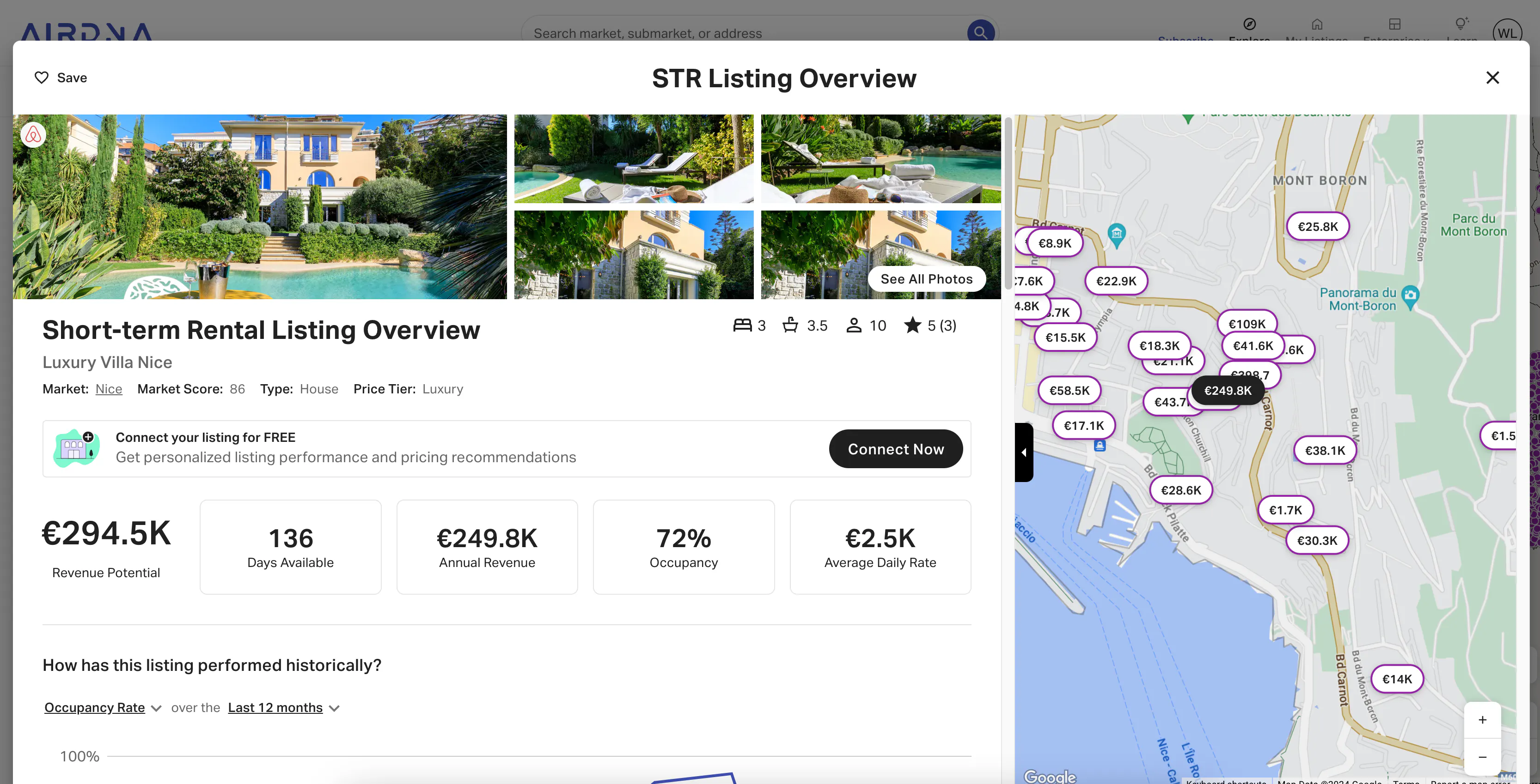Click the Average Daily Rate €2.5K card
The image size is (1540, 784).
click(880, 547)
